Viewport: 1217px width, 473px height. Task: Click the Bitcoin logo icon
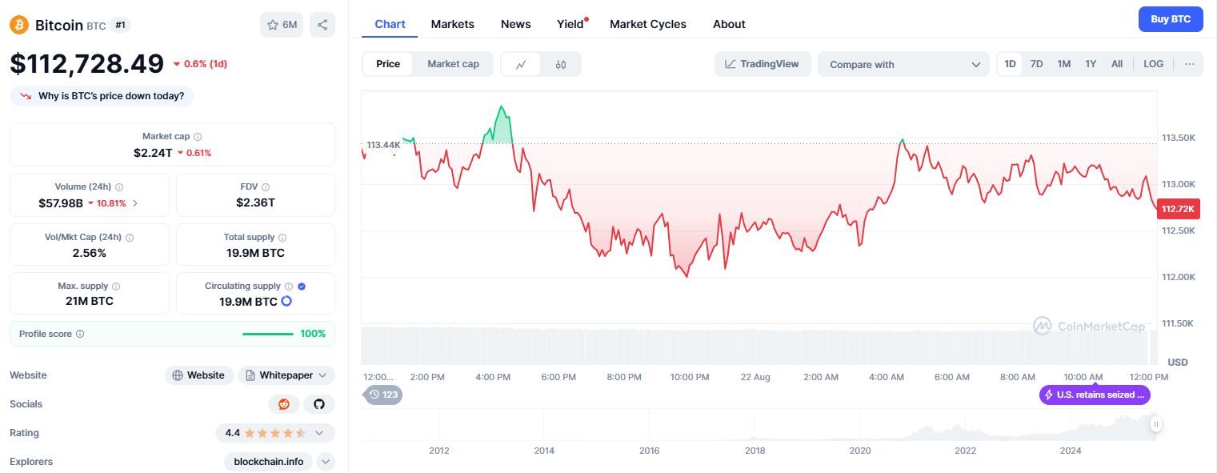click(x=19, y=25)
